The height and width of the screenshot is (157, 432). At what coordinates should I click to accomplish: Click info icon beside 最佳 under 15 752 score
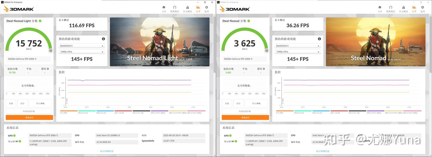[47, 69]
